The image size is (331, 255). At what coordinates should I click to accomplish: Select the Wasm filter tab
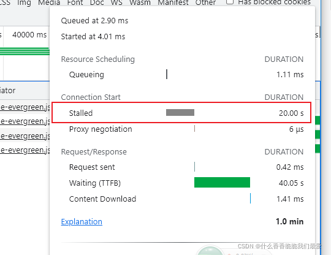coord(140,2)
